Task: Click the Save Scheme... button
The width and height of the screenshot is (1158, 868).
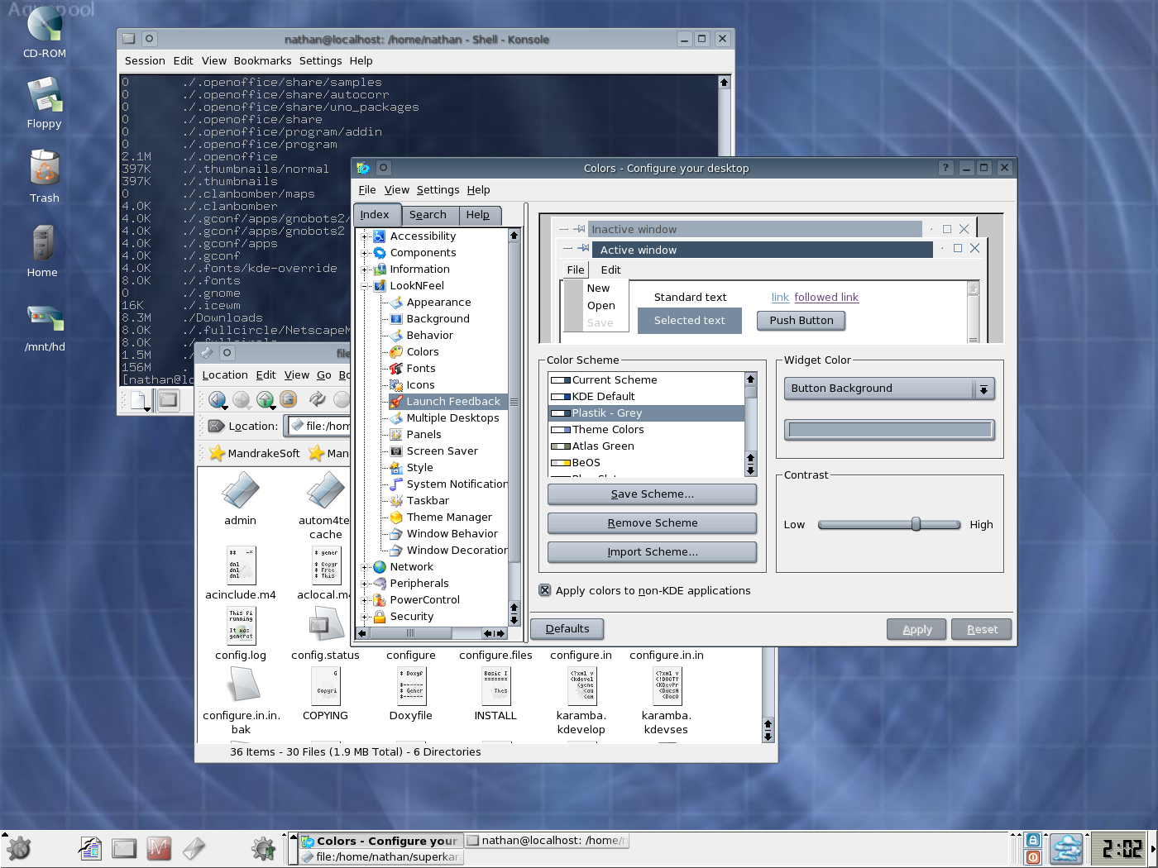Action: (x=652, y=494)
